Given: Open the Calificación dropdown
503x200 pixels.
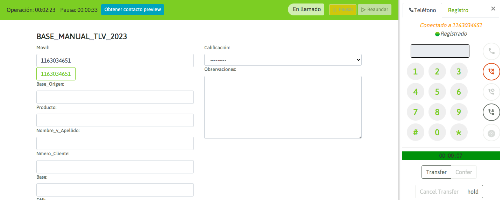Looking at the screenshot, I should click(283, 60).
